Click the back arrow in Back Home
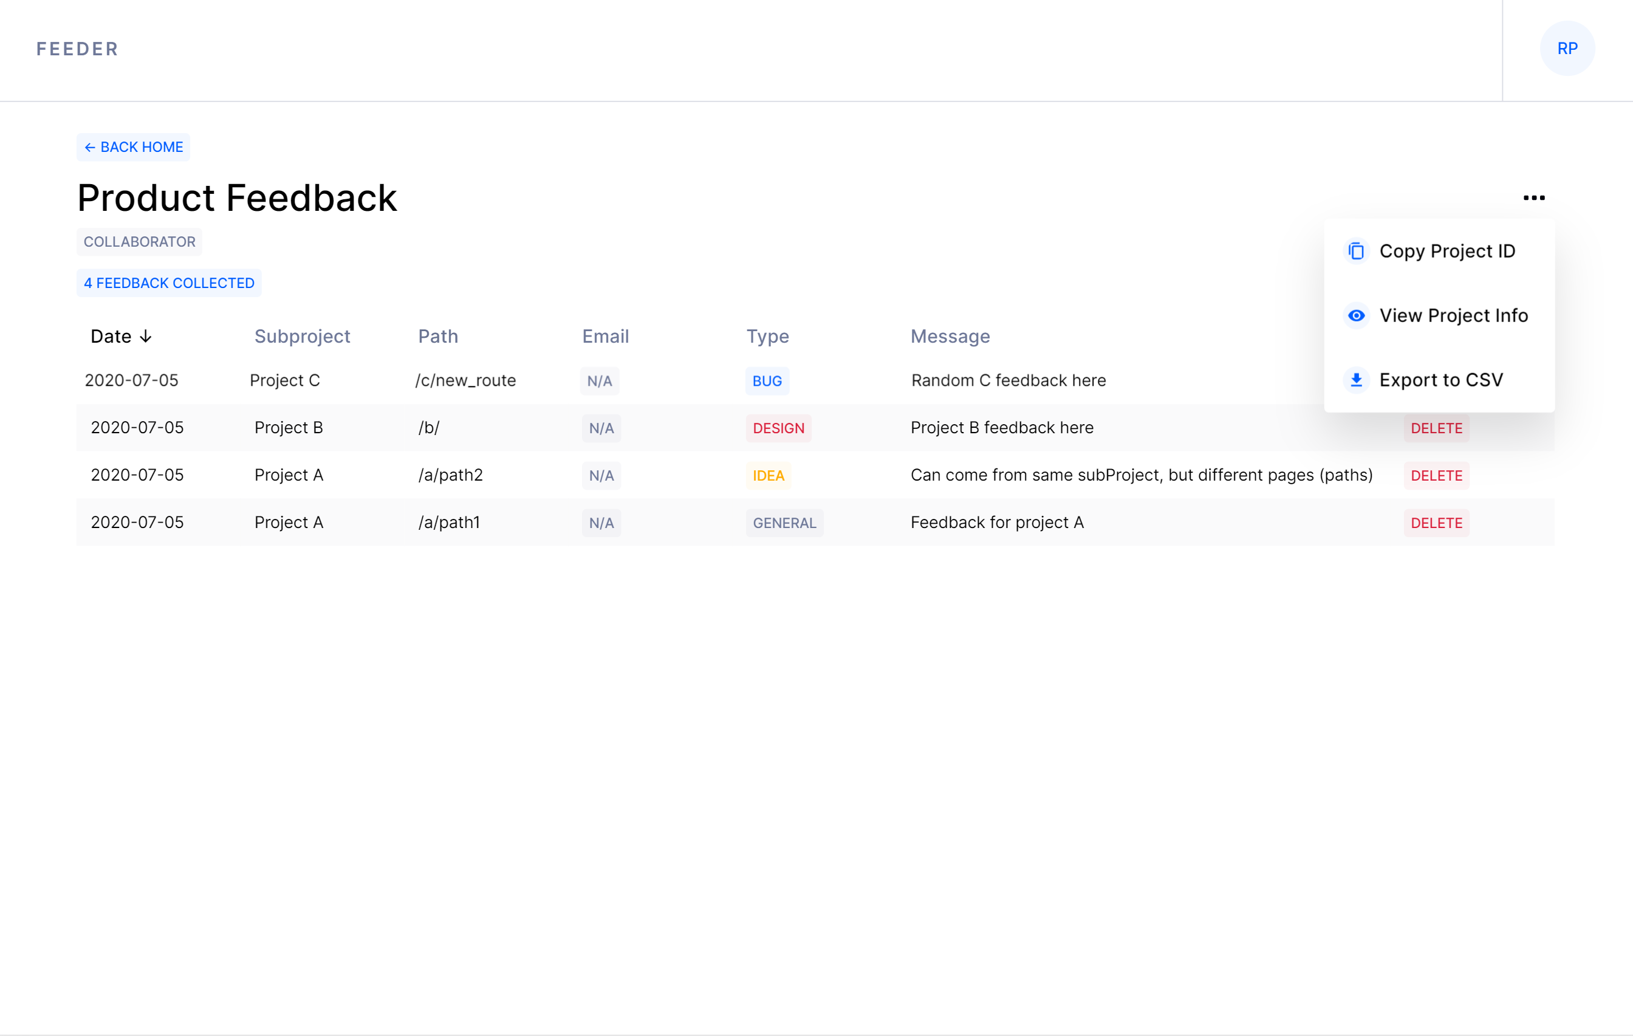This screenshot has height=1036, width=1633. tap(89, 148)
